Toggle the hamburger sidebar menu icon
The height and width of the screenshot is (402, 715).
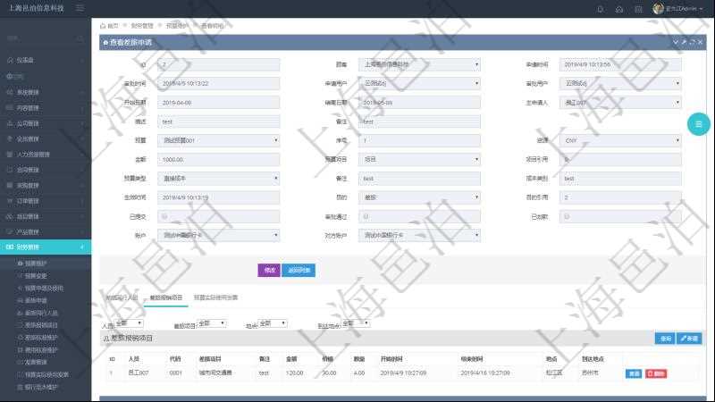pos(80,8)
